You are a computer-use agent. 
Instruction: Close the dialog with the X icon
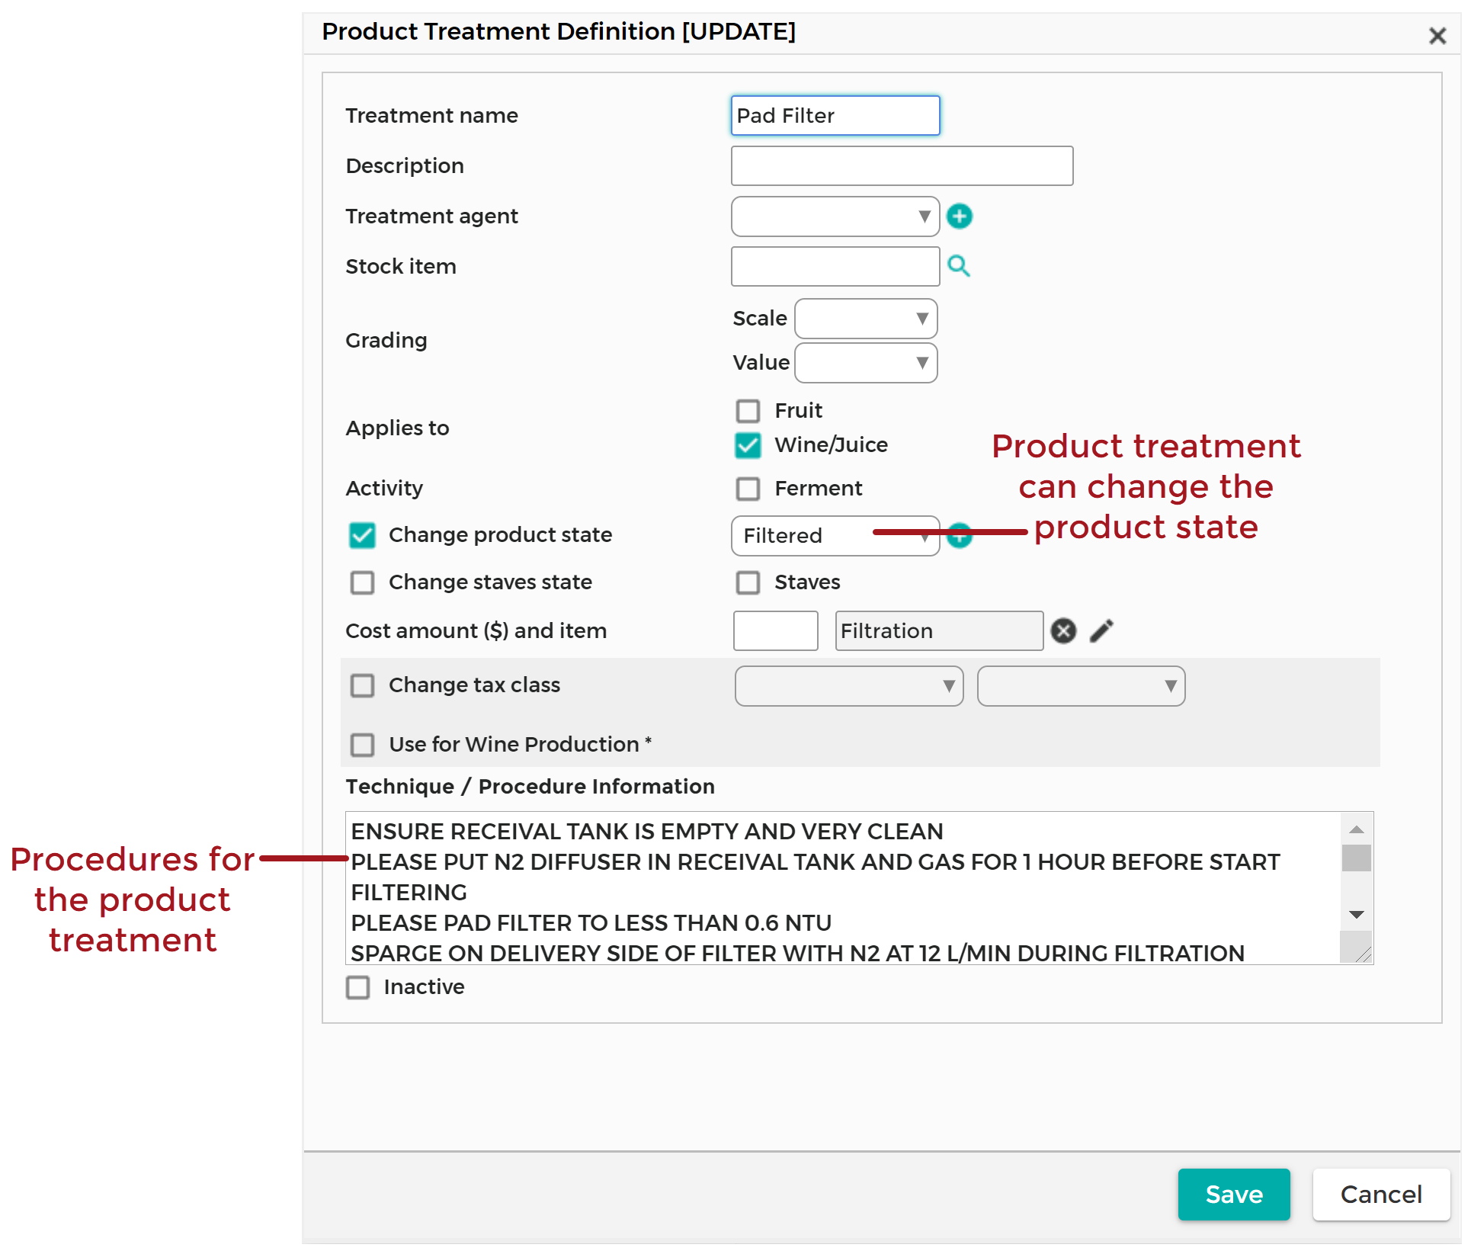click(1437, 36)
